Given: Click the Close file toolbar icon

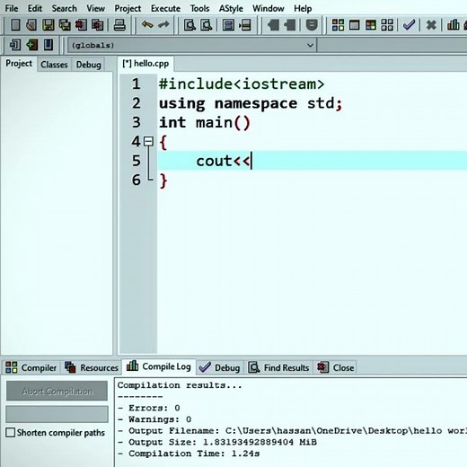Looking at the screenshot, I should (81, 25).
